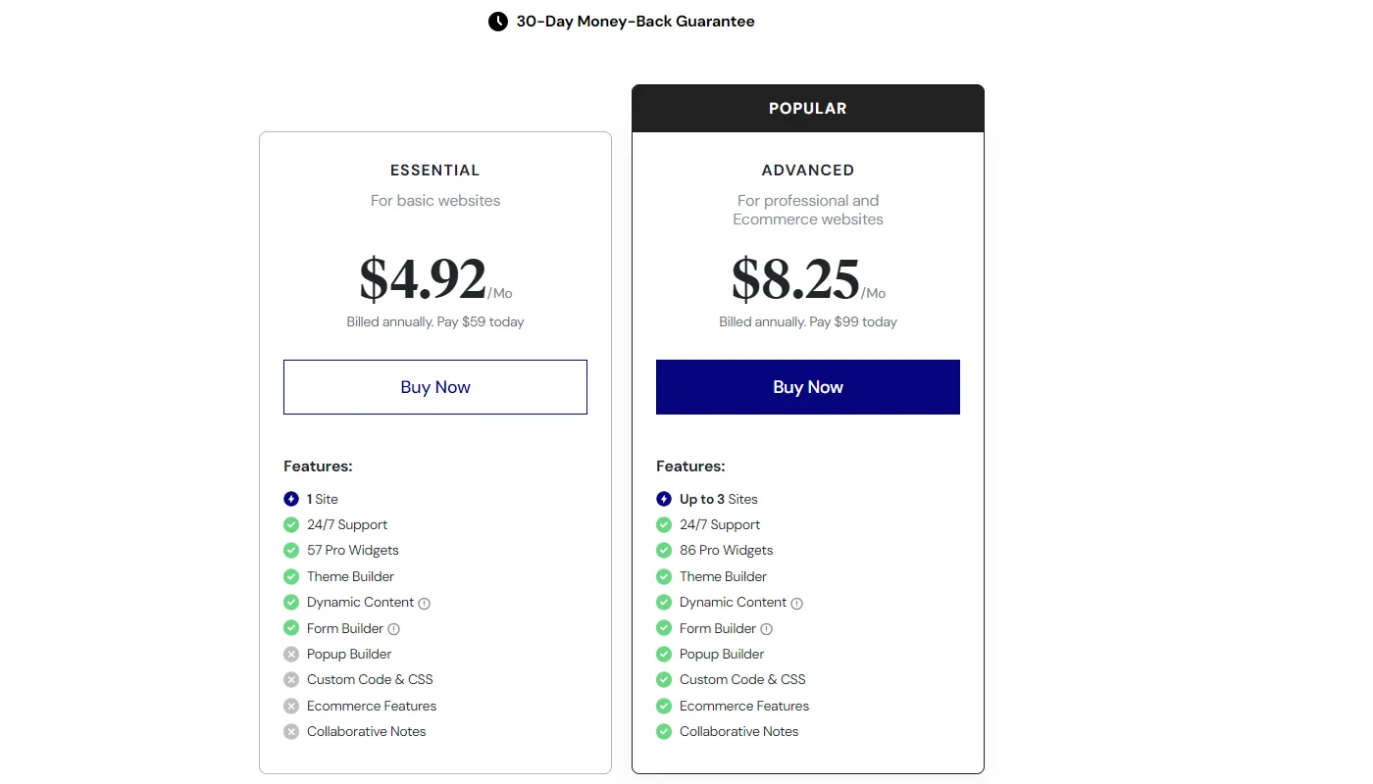Select the checkmark next to Theme Builder in Advanced plan

click(664, 576)
